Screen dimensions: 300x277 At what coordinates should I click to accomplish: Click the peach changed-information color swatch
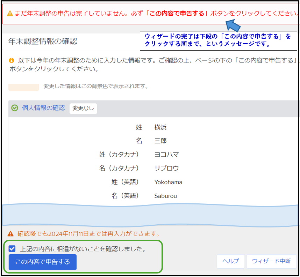click(23, 87)
